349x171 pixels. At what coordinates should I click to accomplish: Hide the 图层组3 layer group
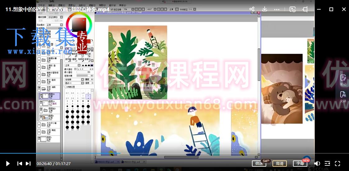coord(41,109)
